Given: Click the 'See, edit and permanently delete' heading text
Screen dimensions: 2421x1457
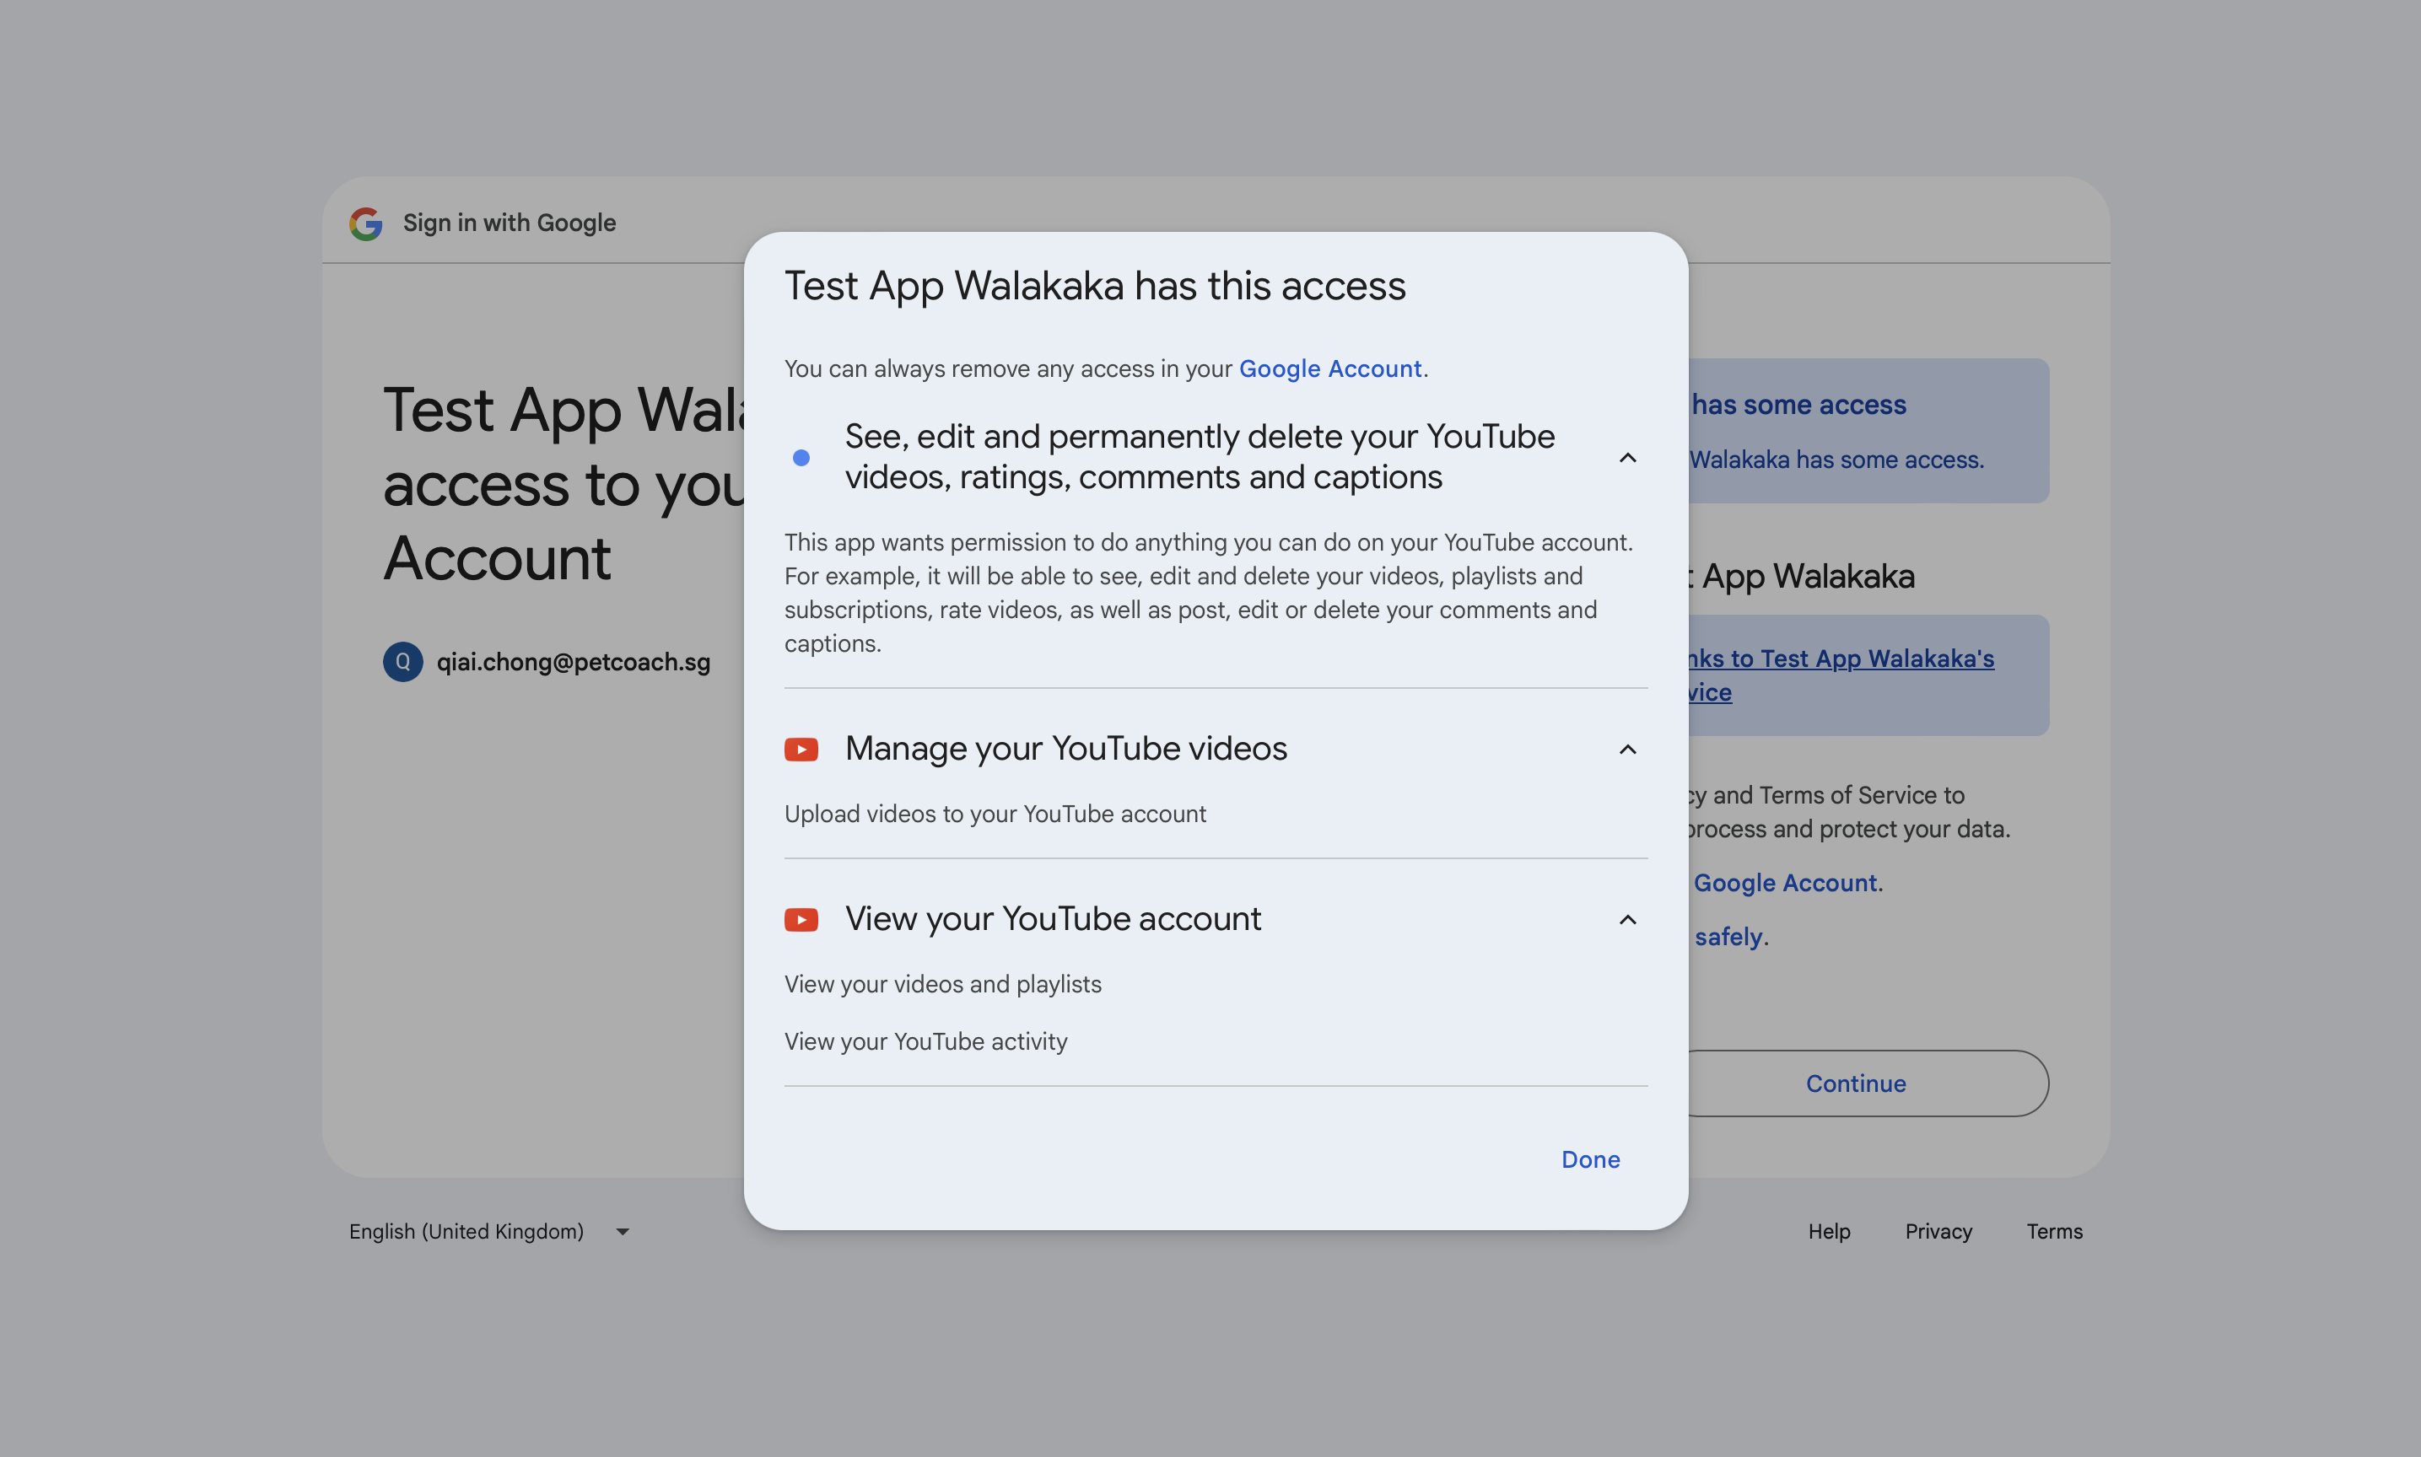Looking at the screenshot, I should tap(1200, 456).
